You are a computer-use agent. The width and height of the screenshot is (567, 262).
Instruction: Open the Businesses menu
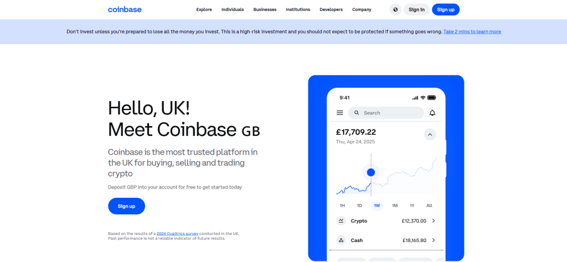(x=265, y=10)
